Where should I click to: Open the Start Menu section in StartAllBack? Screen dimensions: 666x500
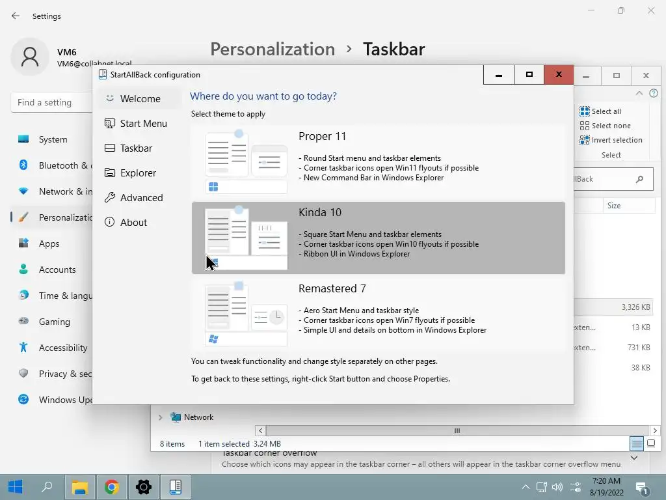click(x=140, y=124)
